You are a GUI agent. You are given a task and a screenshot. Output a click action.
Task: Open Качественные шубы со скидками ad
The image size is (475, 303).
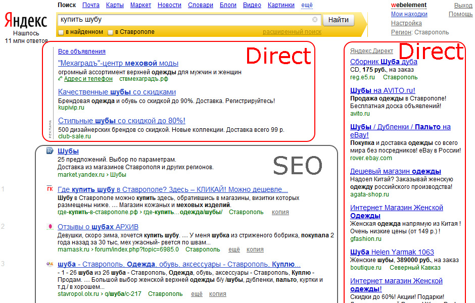[x=117, y=92]
